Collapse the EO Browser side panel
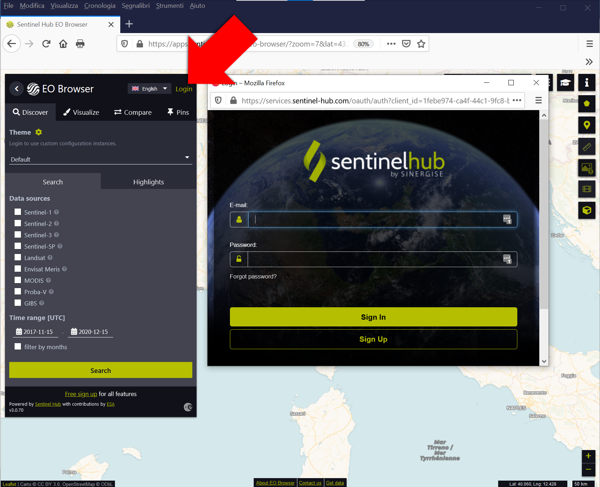This screenshot has height=487, width=600. click(17, 88)
